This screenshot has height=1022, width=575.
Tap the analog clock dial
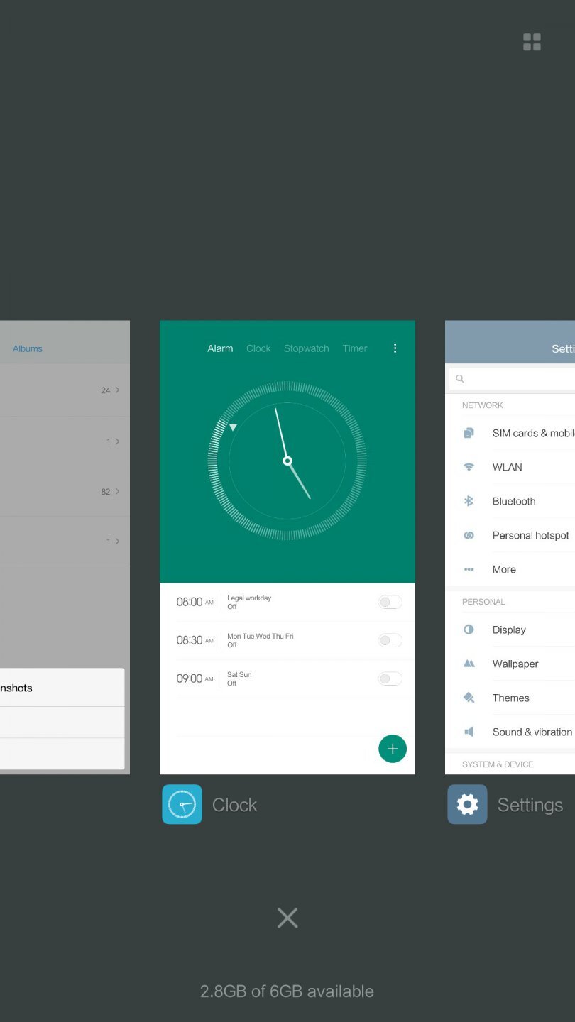(287, 461)
